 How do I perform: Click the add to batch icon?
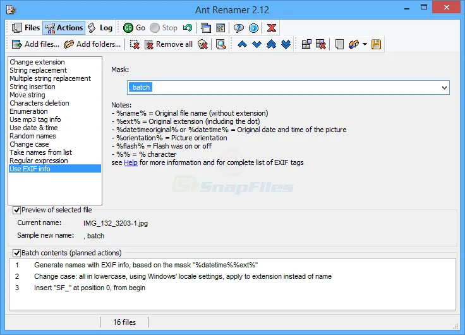[x=306, y=44]
